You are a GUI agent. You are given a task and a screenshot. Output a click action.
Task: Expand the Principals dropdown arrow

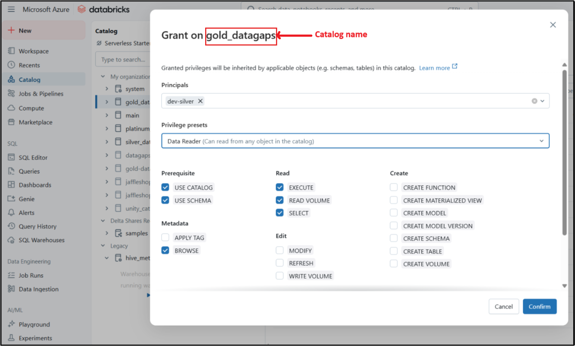click(542, 101)
